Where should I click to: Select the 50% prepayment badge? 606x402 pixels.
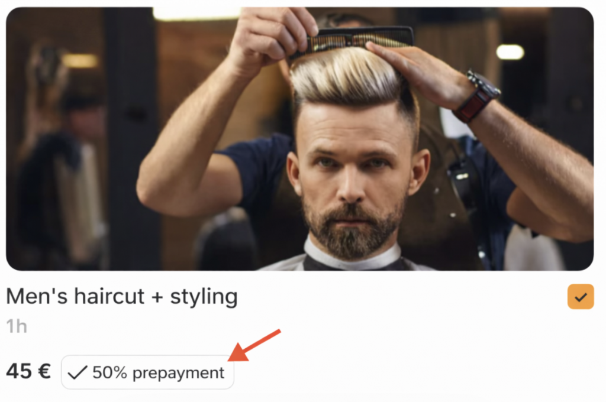point(147,372)
